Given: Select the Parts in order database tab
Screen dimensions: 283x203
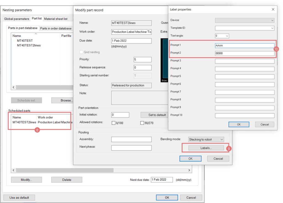Looking at the screenshot, I should pyautogui.click(x=56, y=28).
